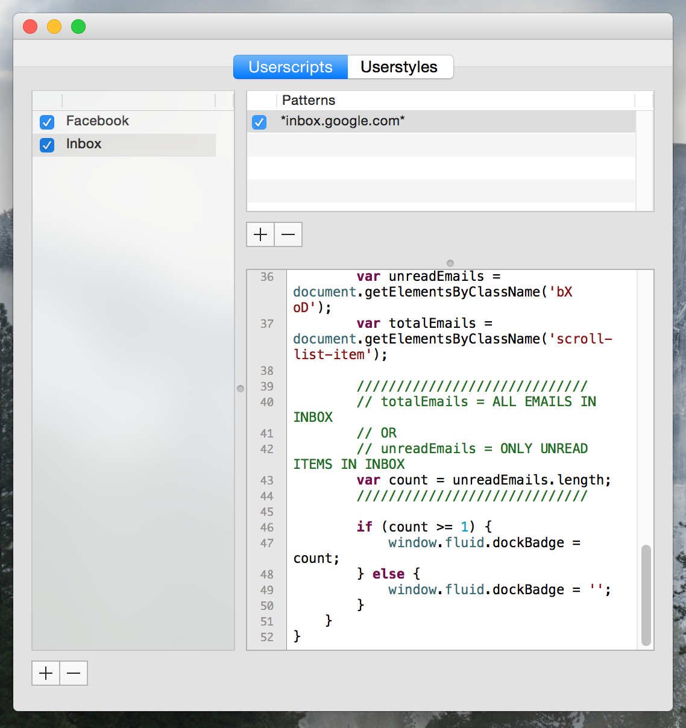Viewport: 686px width, 728px height.
Task: Click the Patterns column header
Action: point(455,101)
